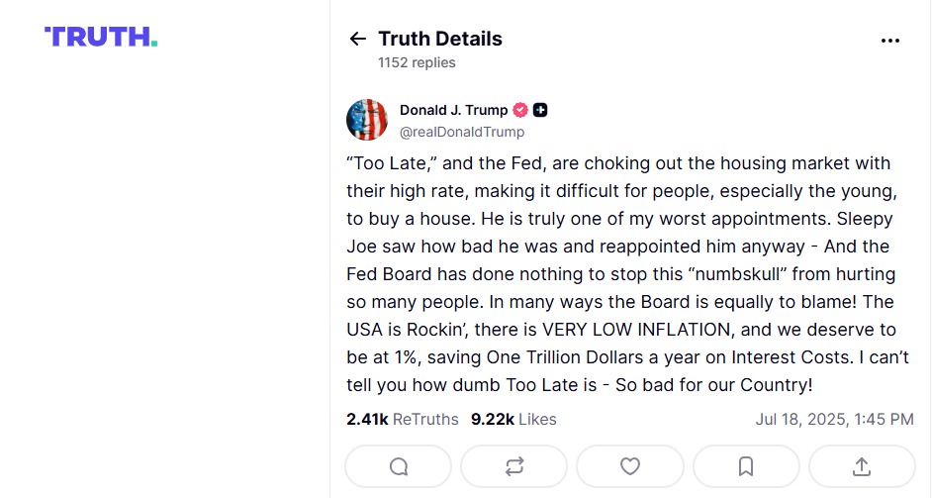Click the Truth Details heading

pyautogui.click(x=440, y=39)
